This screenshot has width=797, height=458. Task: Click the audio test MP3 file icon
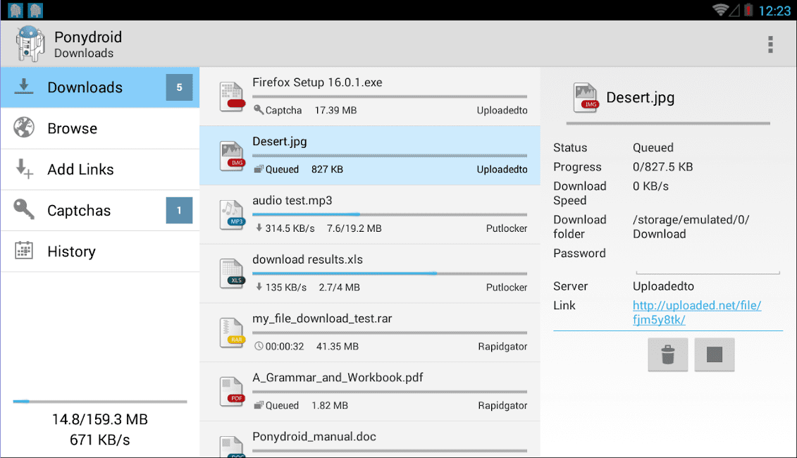[x=232, y=214]
